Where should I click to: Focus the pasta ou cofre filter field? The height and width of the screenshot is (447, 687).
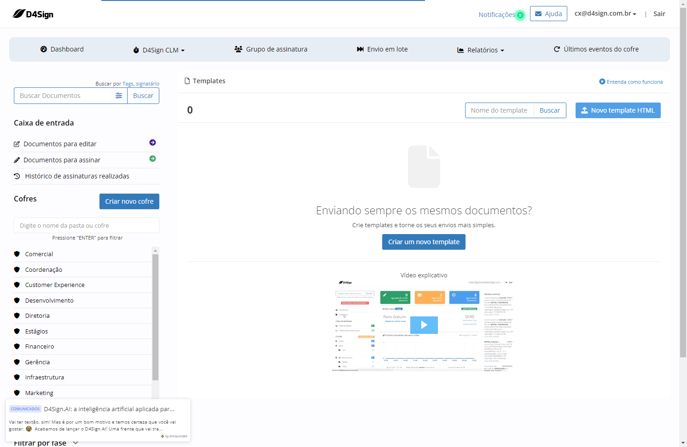(87, 225)
